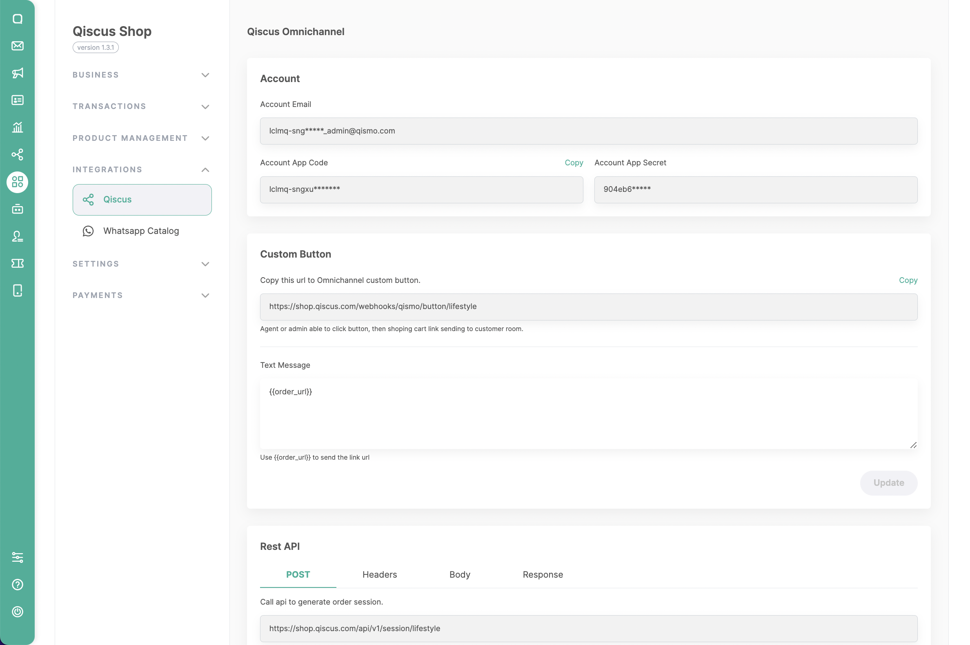Switch to the Headers tab

(379, 574)
